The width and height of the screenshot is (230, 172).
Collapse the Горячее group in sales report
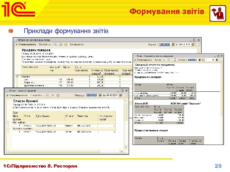pos(17,77)
